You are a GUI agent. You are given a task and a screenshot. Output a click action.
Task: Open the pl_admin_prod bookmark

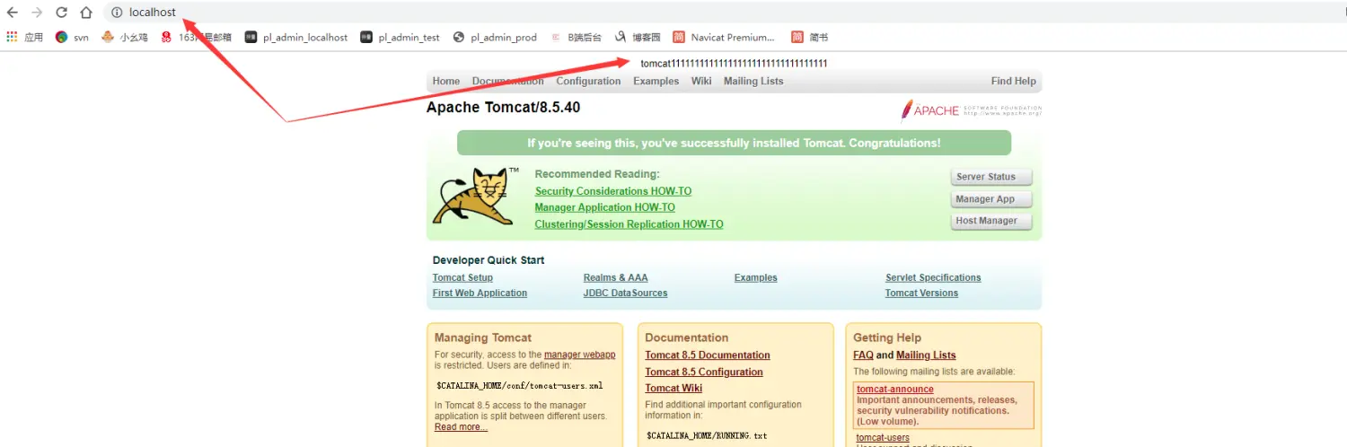[495, 38]
